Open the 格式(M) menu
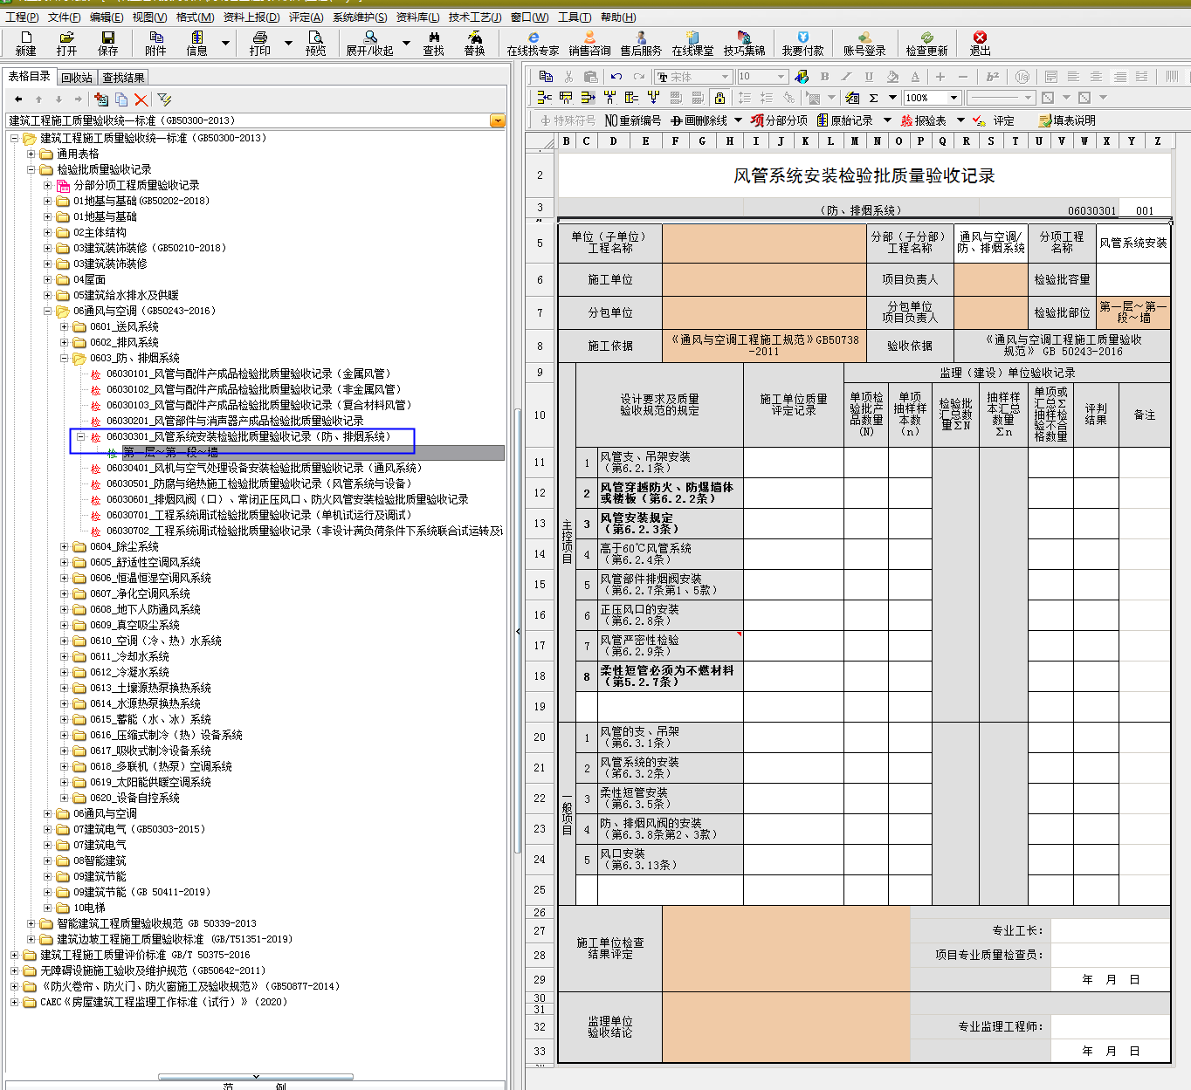This screenshot has width=1191, height=1090. pos(195,17)
